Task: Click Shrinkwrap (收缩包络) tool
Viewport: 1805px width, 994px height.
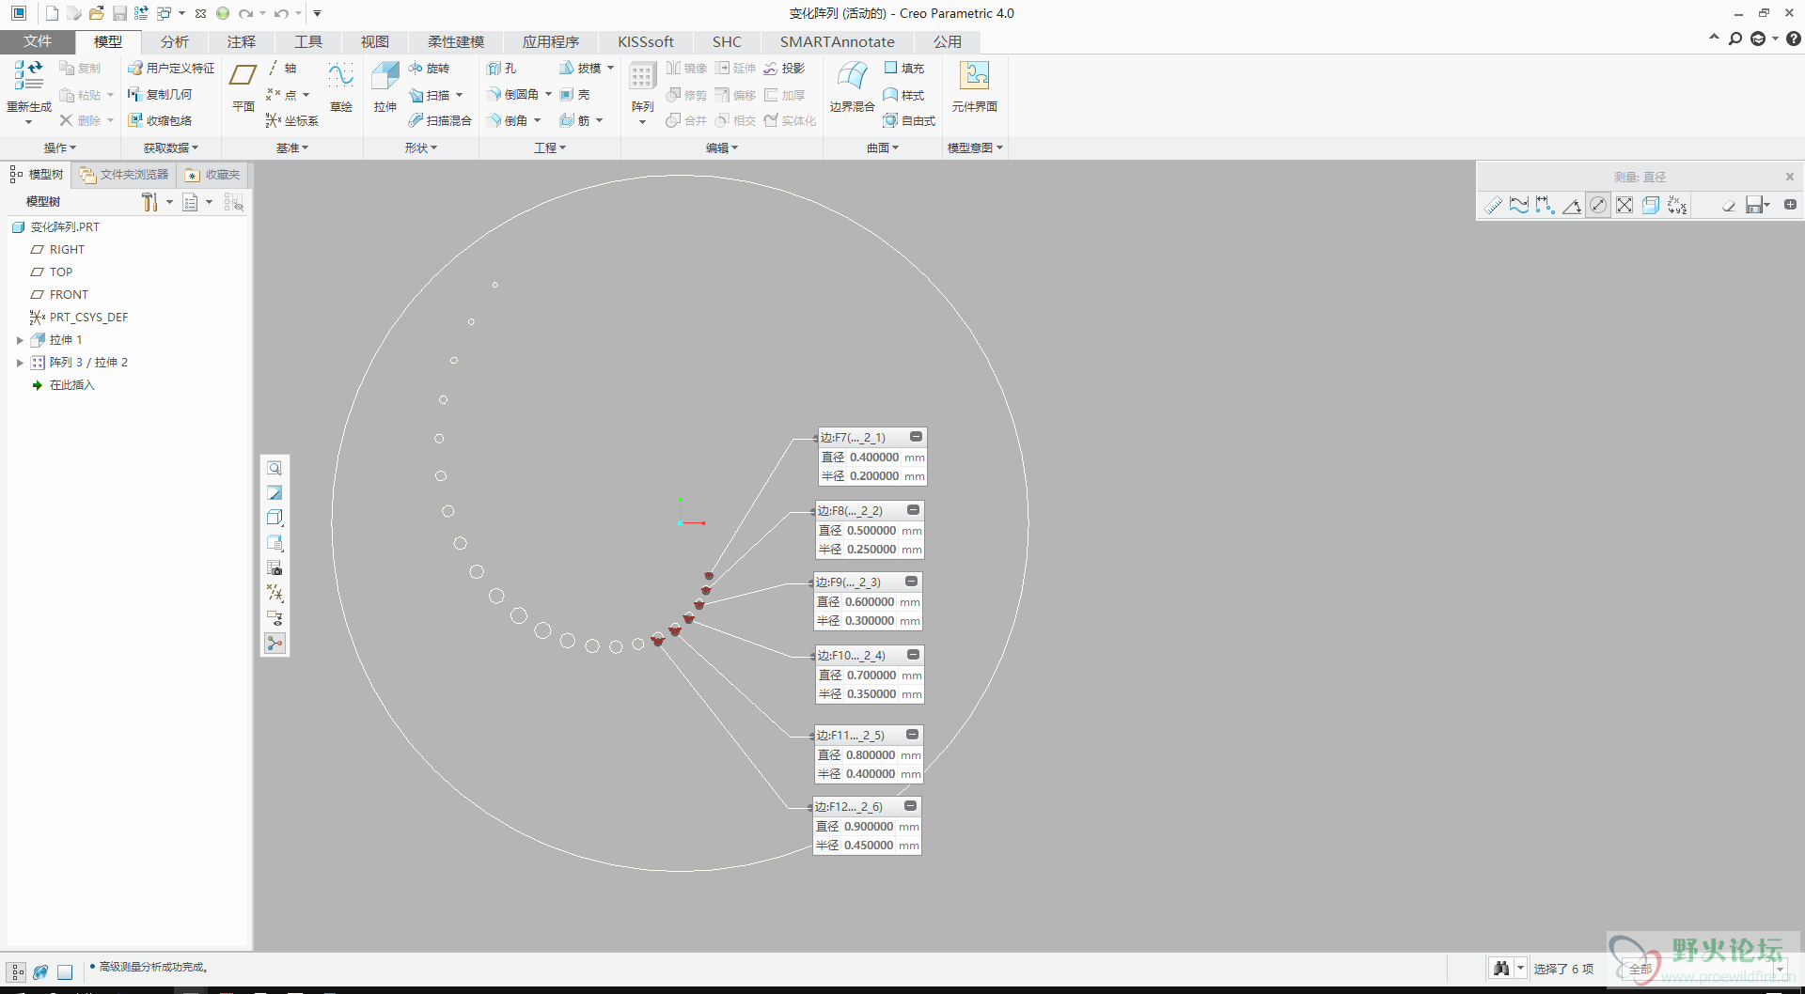Action: 160,120
